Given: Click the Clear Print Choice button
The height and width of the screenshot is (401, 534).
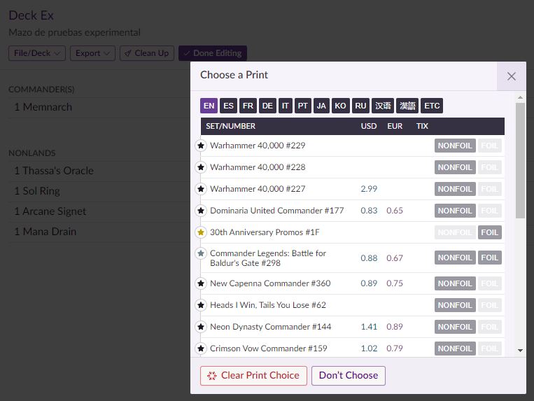Looking at the screenshot, I should coord(253,376).
